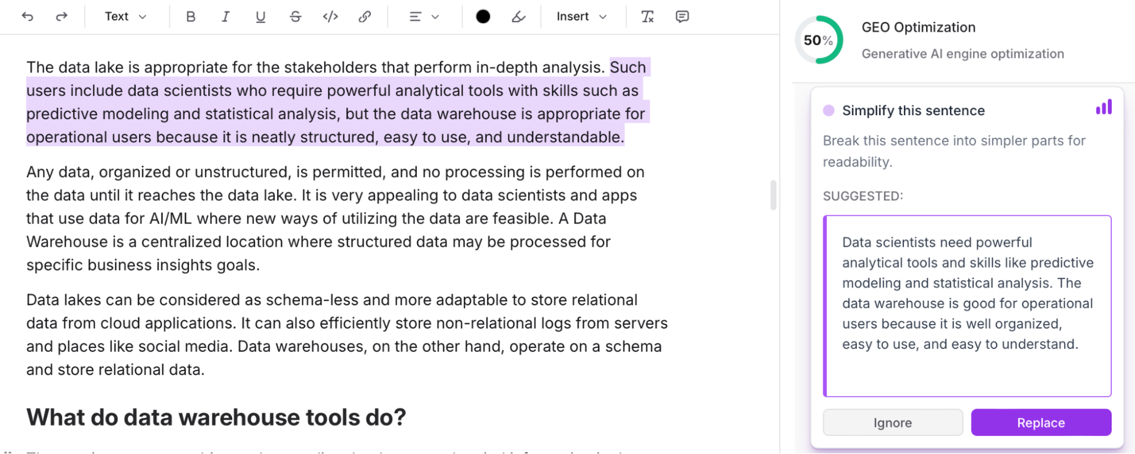Apply underline formatting
This screenshot has height=454, width=1135.
[x=261, y=16]
